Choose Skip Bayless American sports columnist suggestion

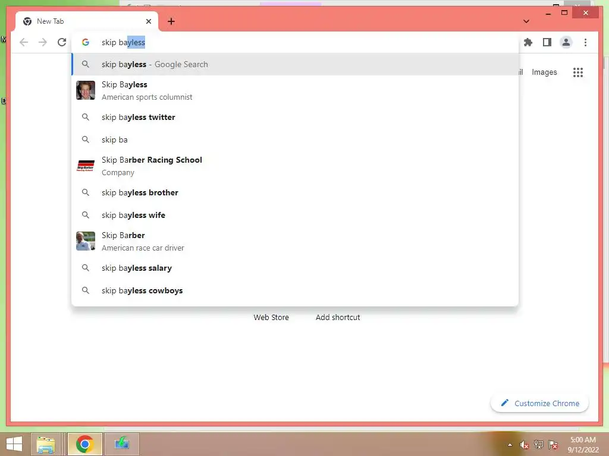coord(295,90)
